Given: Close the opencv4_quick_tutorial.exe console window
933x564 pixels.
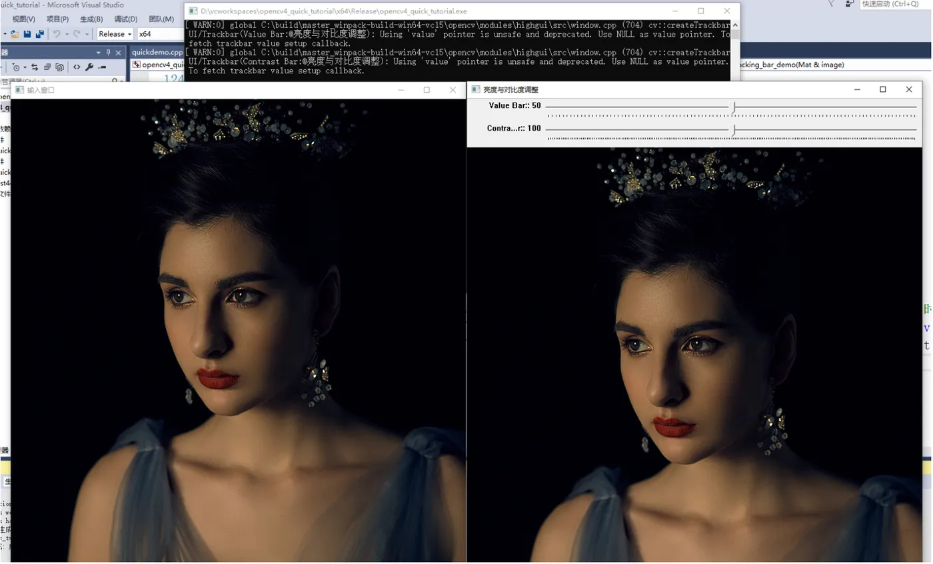Looking at the screenshot, I should coord(726,11).
